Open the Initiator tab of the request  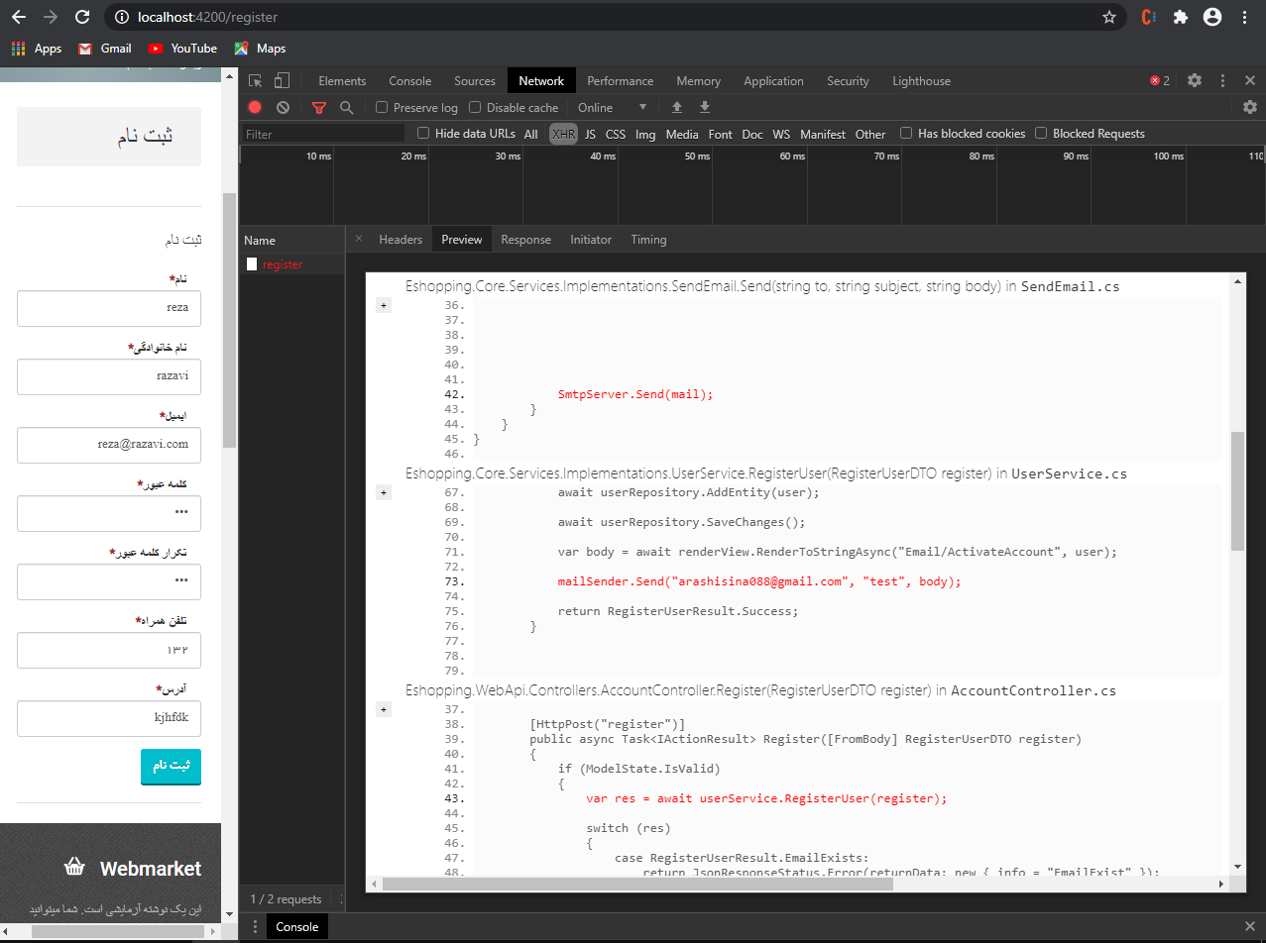(591, 240)
